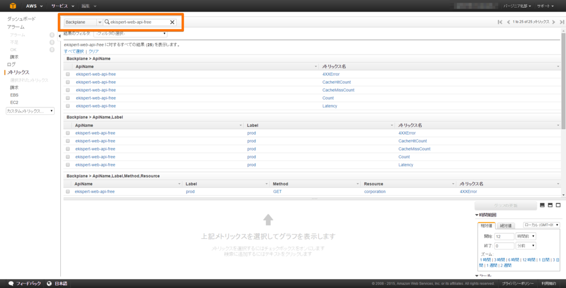Select small graph pane layout icon
The width and height of the screenshot is (566, 288).
click(542, 205)
